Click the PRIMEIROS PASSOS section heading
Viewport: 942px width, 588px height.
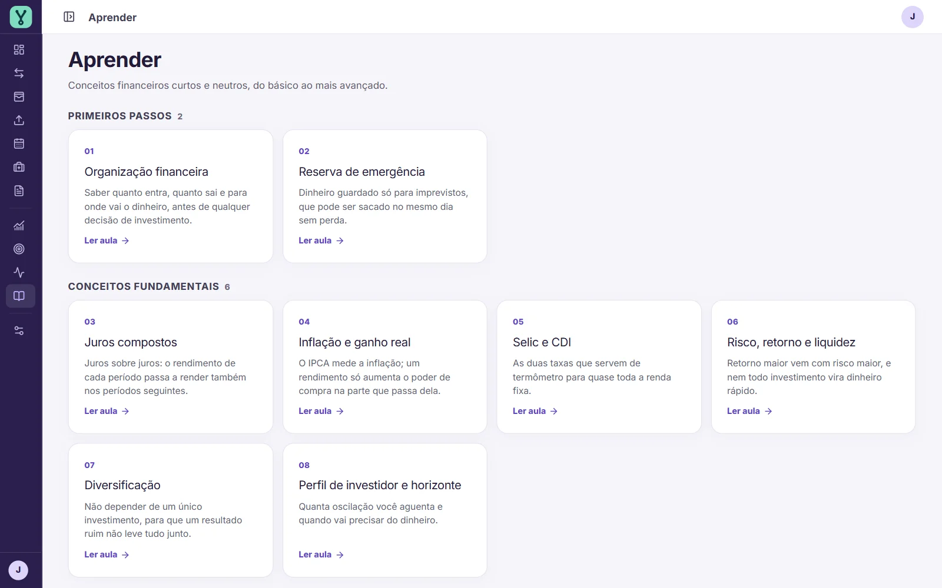click(120, 116)
